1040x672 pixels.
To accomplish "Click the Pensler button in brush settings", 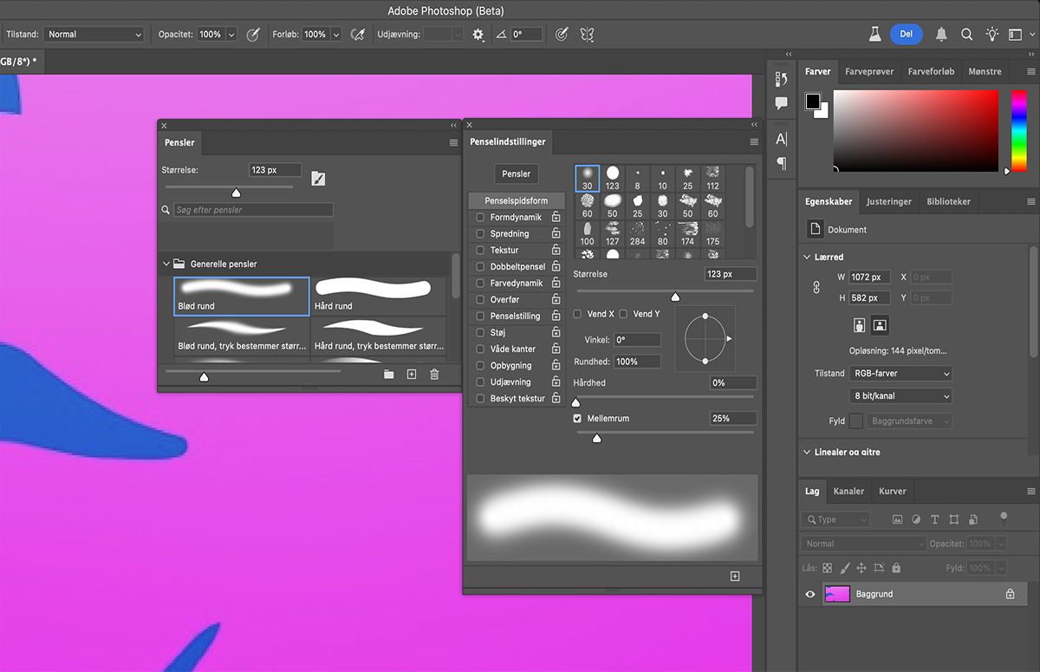I will [x=516, y=173].
